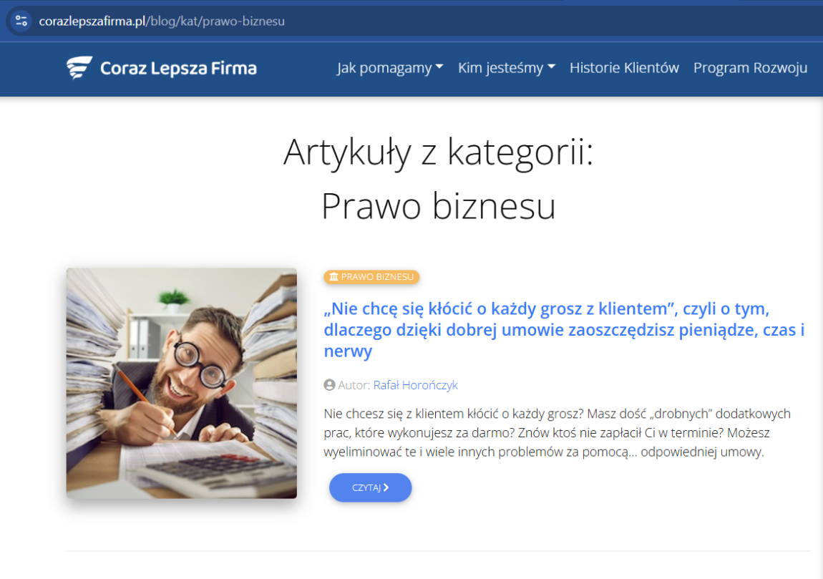
Task: Open the Program Rozwoju nav item
Action: tap(750, 68)
